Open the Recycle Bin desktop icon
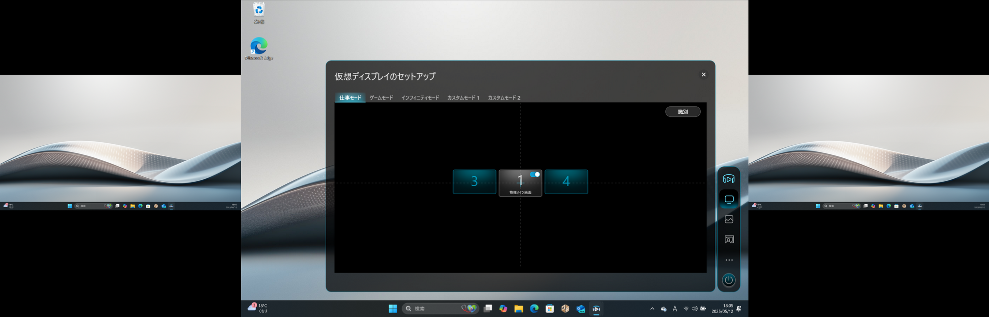 click(x=259, y=13)
